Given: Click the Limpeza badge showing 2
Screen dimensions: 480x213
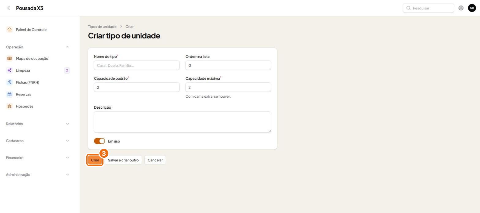Looking at the screenshot, I should (67, 70).
